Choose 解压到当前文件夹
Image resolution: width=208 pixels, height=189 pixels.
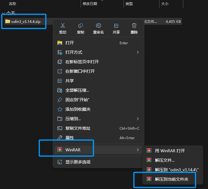[173, 179]
